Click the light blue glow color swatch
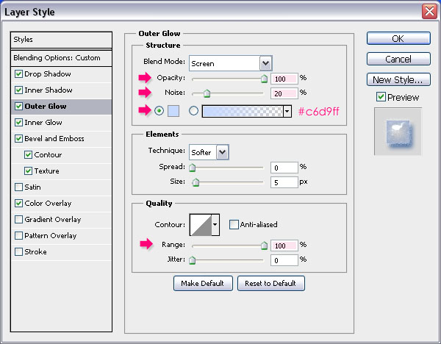Viewport: 441px width, 344px height. coord(173,111)
